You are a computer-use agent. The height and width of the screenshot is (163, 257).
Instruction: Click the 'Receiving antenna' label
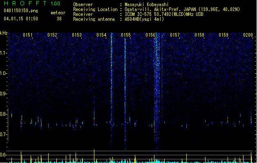94,19
